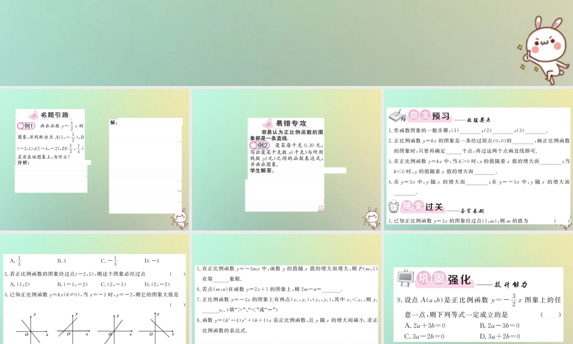Open the 巩固强化 slide thumbnail

tap(478, 289)
